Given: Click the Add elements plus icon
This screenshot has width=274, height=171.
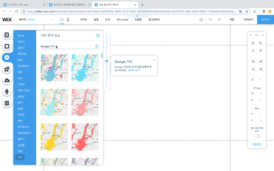Looking at the screenshot, I should [x=7, y=57].
